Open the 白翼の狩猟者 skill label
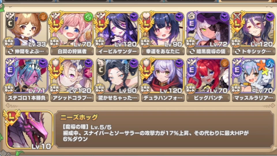 [72, 51]
